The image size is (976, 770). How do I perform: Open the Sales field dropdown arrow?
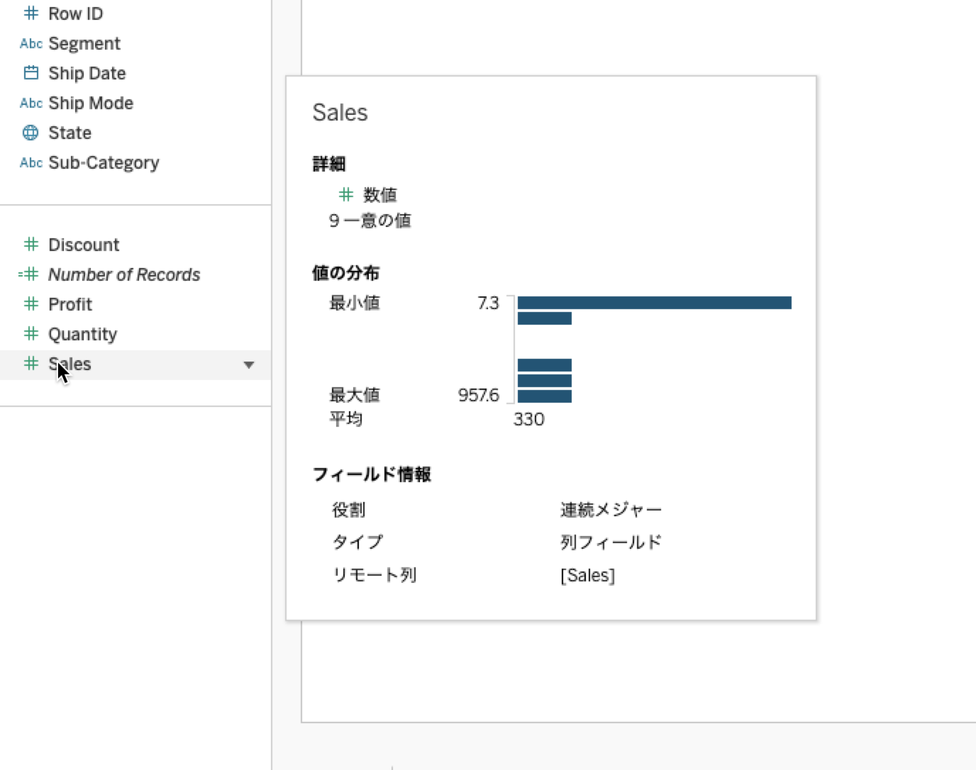248,364
